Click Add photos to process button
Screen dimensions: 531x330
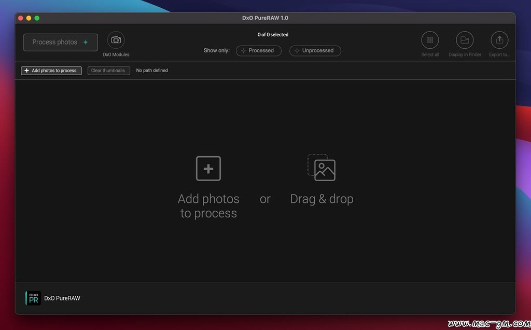(x=51, y=71)
